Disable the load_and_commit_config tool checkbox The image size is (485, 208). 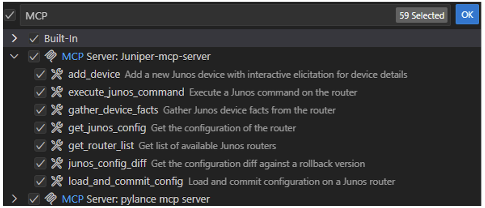coord(40,181)
